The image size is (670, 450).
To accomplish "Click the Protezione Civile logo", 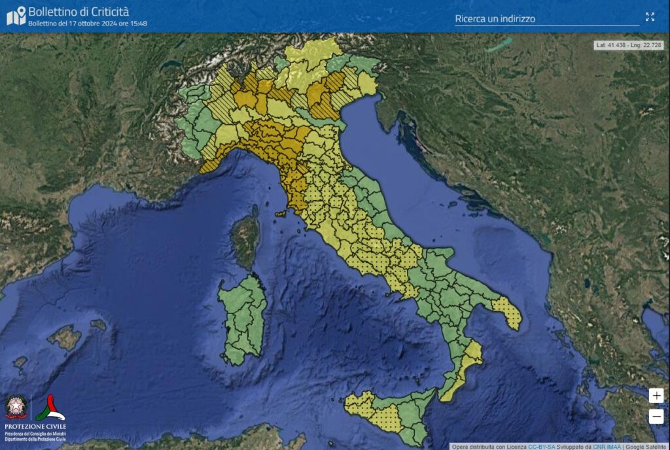I will (x=50, y=407).
